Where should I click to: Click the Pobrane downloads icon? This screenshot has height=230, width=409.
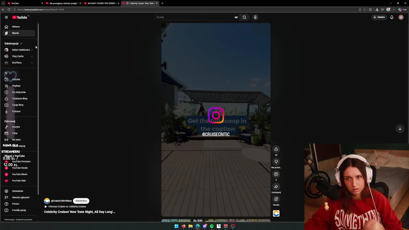tap(6, 111)
